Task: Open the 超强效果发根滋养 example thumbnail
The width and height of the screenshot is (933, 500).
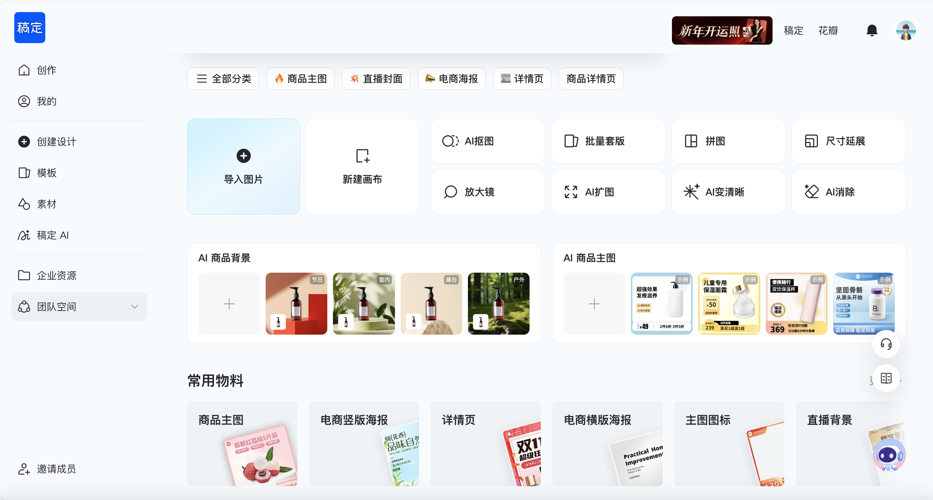Action: (661, 303)
